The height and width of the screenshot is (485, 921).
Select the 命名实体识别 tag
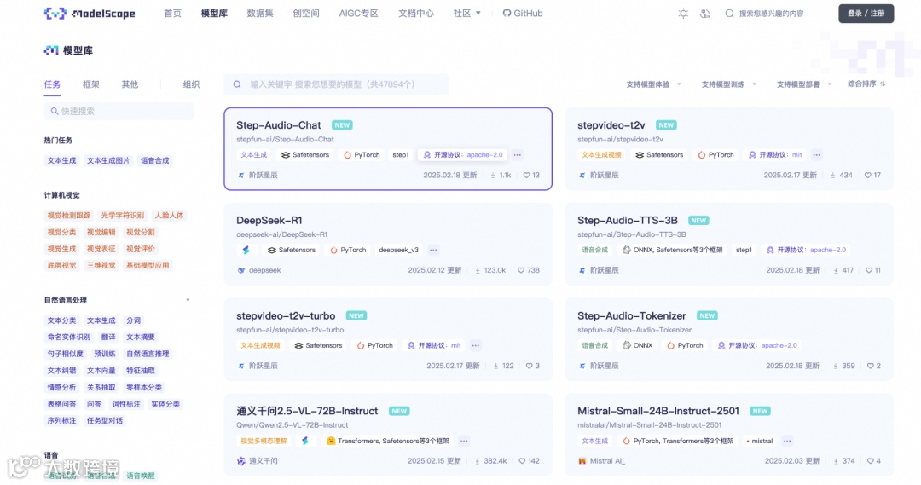click(69, 337)
